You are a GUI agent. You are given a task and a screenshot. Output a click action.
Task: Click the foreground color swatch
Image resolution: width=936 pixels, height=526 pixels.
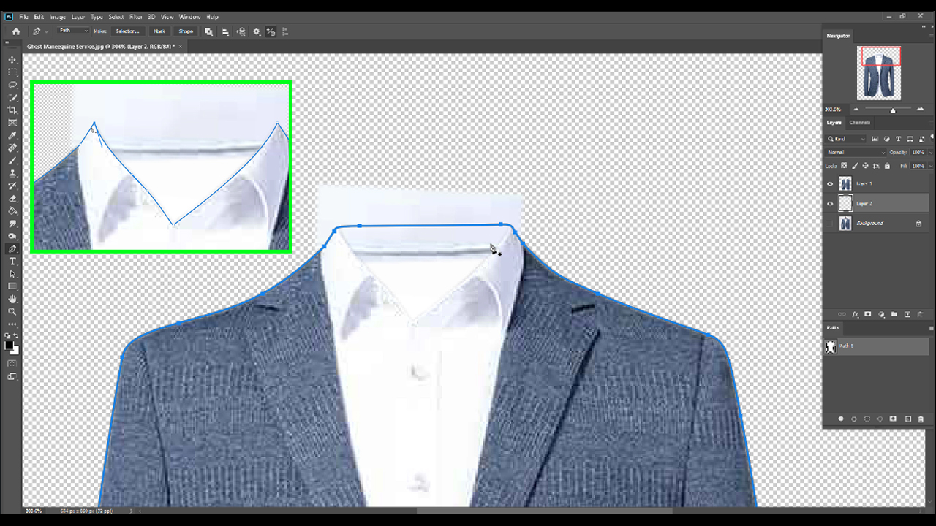click(x=10, y=346)
